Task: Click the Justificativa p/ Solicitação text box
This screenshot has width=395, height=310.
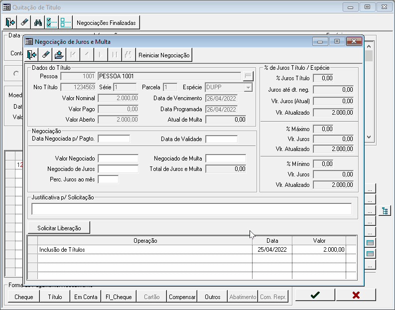Action: pos(191,209)
